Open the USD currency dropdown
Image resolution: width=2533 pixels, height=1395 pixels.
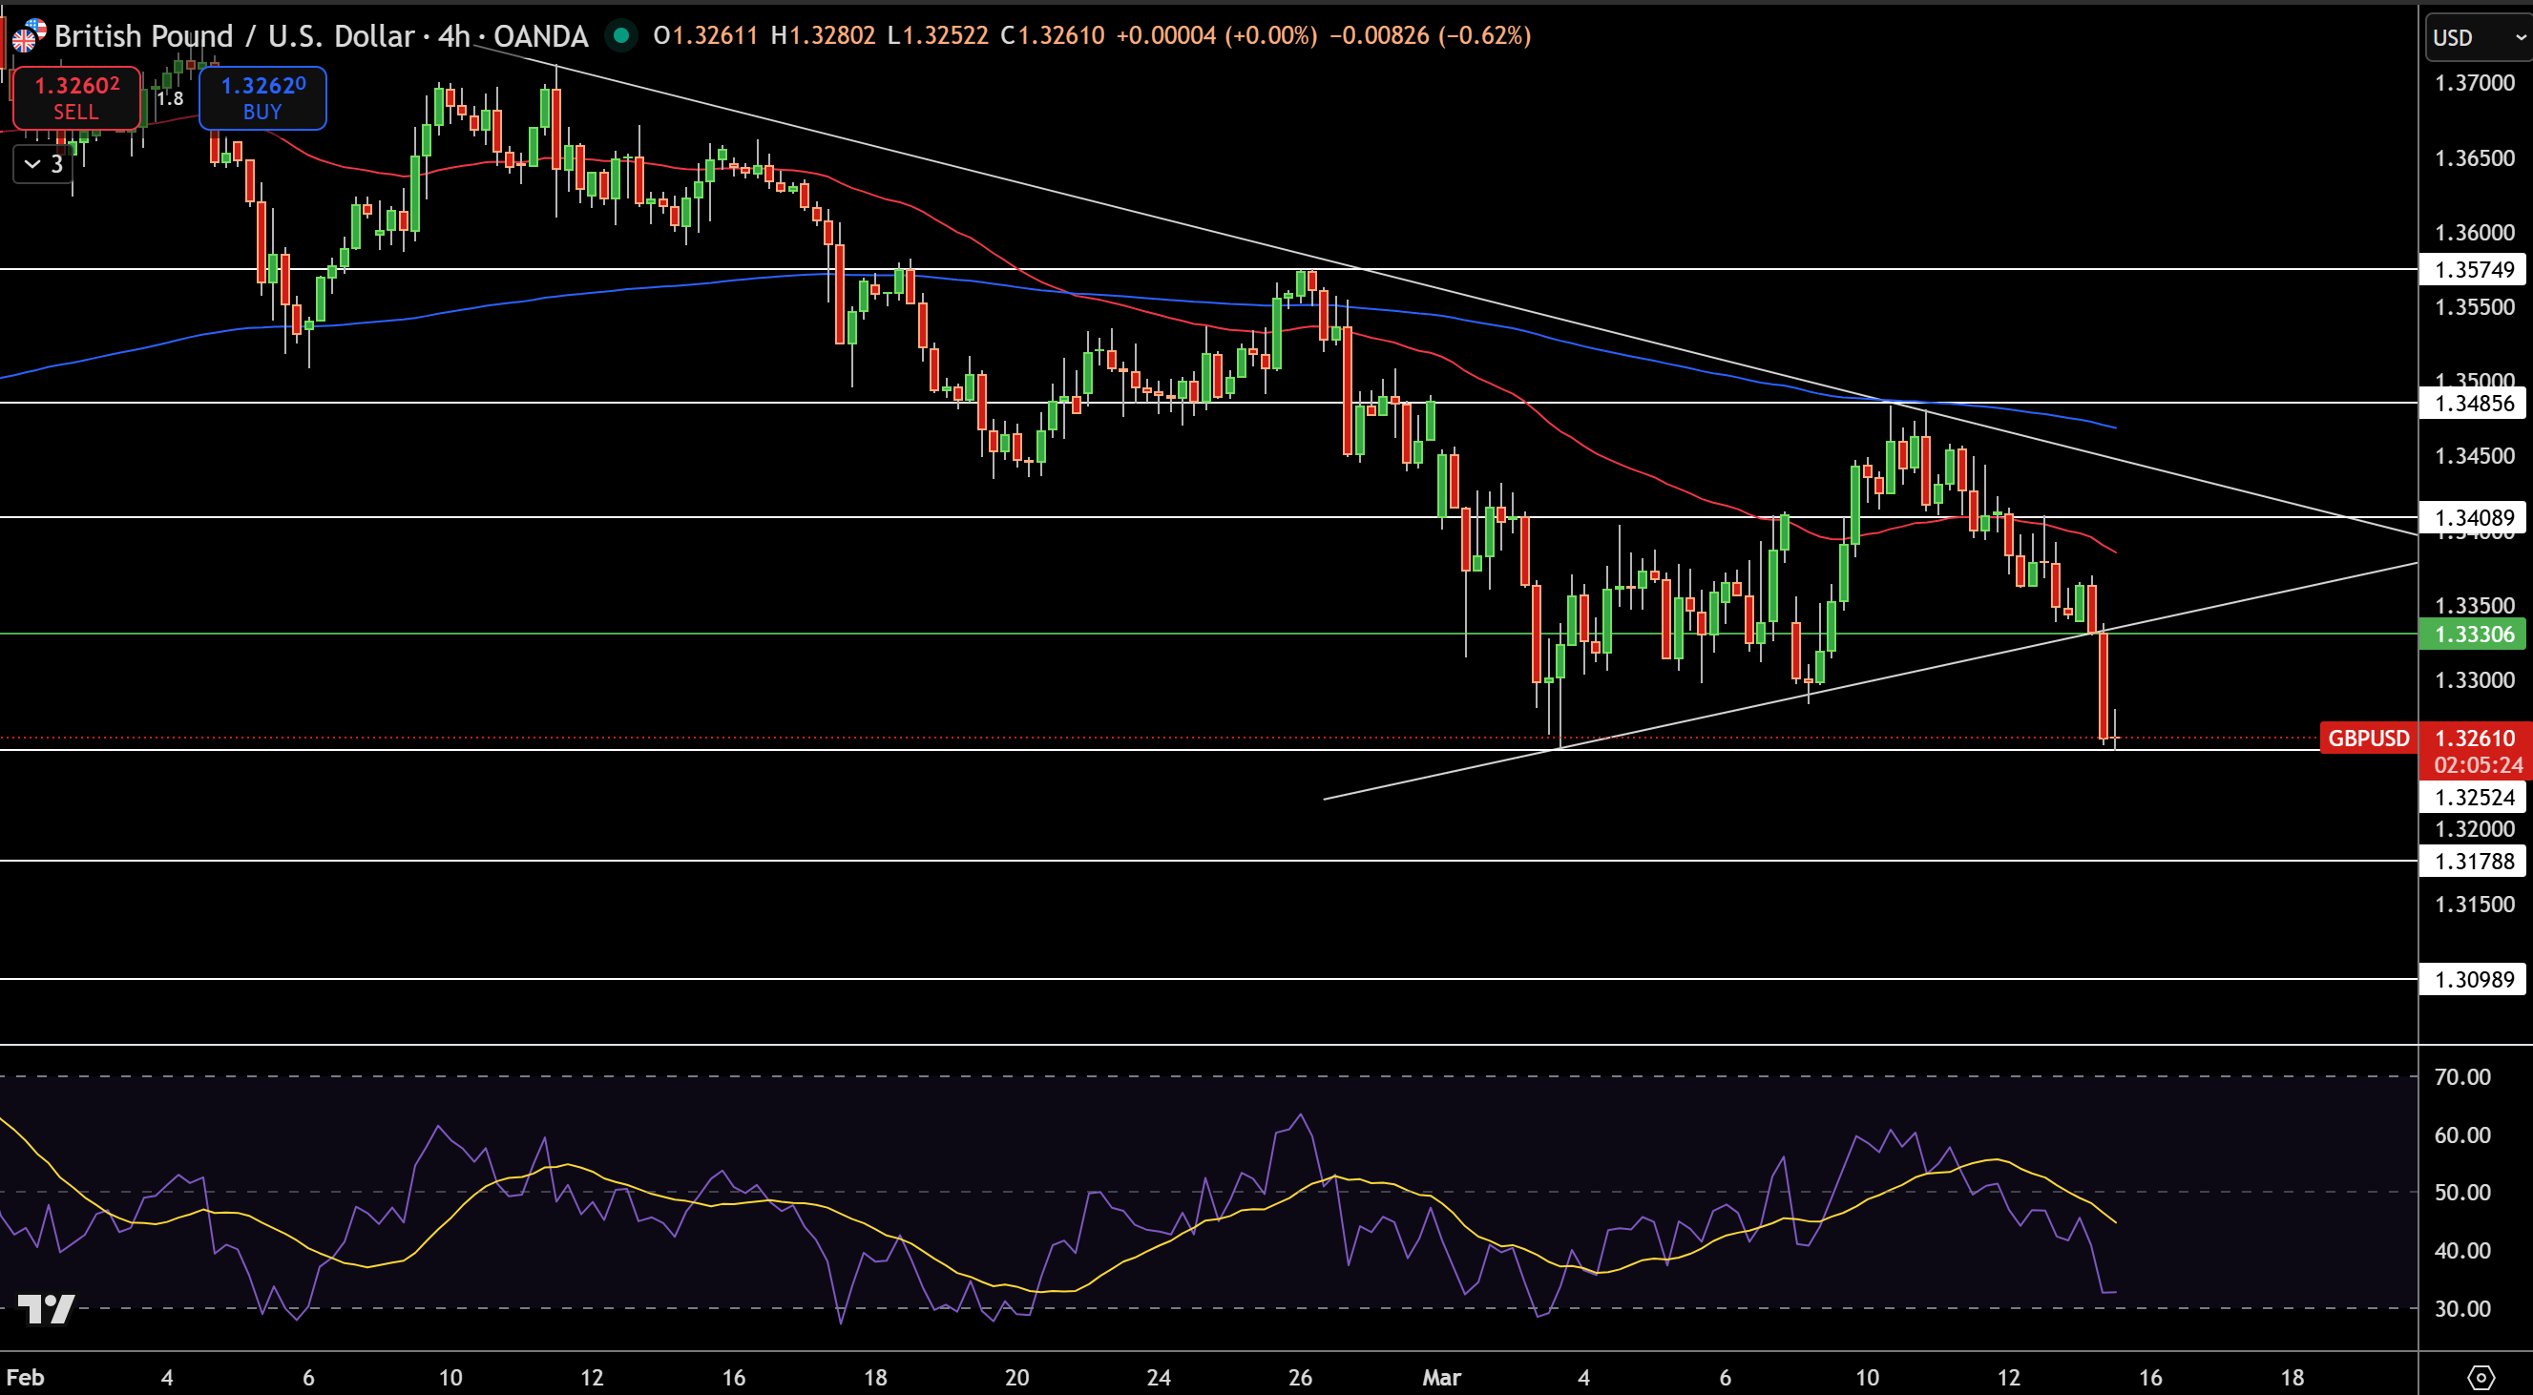[2478, 37]
